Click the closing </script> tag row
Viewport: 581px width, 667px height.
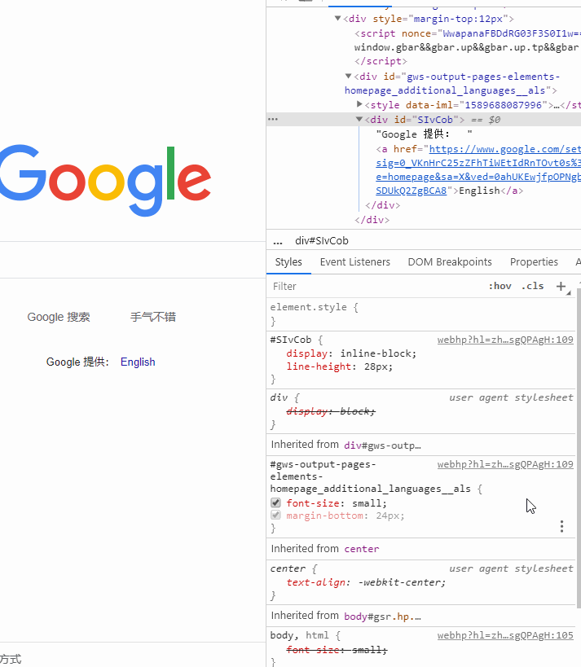(x=381, y=61)
